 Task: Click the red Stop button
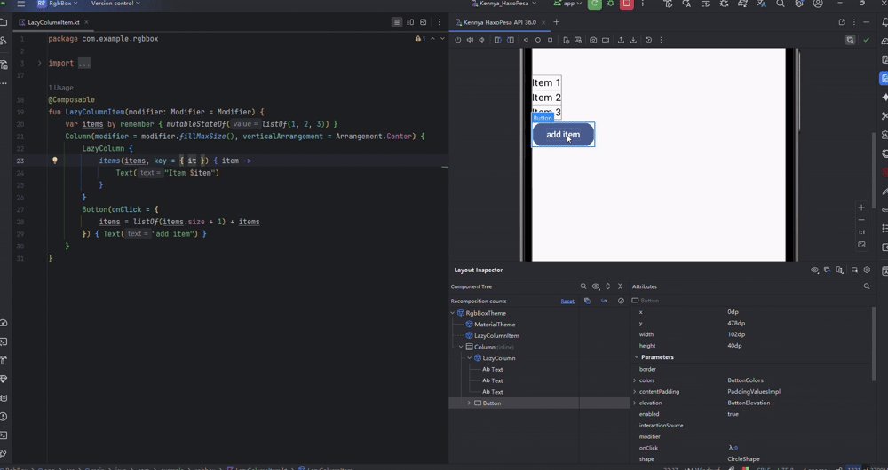[x=626, y=4]
